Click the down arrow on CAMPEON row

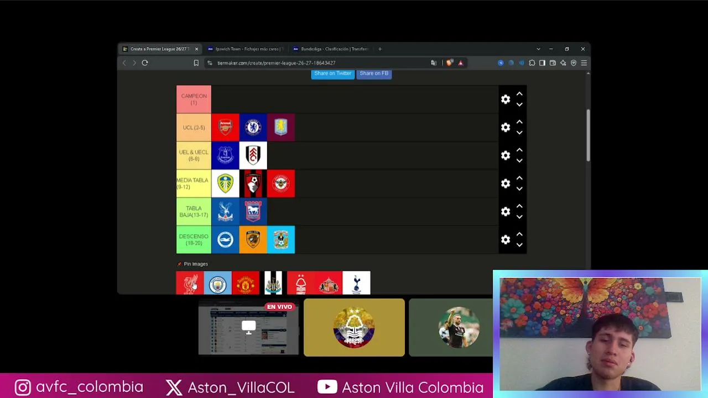[519, 104]
